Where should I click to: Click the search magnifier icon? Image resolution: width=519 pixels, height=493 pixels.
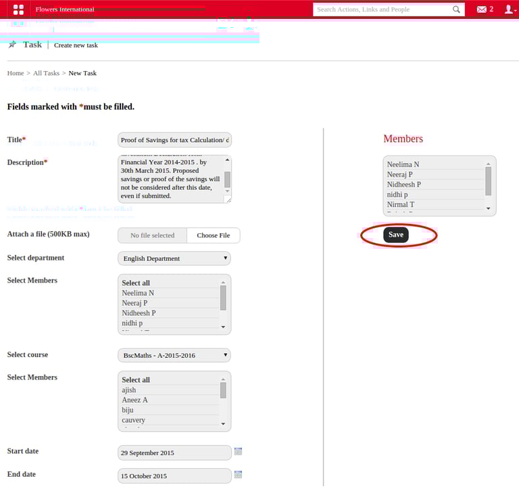click(456, 9)
